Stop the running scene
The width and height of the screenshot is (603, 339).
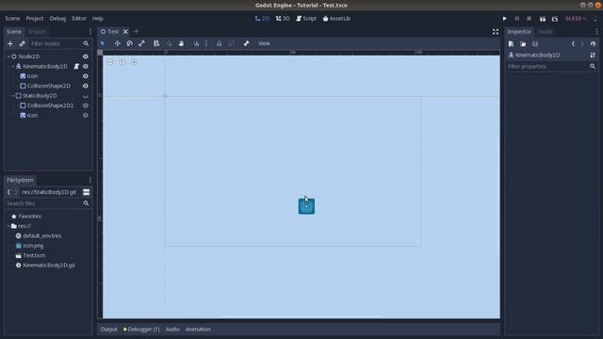point(530,19)
